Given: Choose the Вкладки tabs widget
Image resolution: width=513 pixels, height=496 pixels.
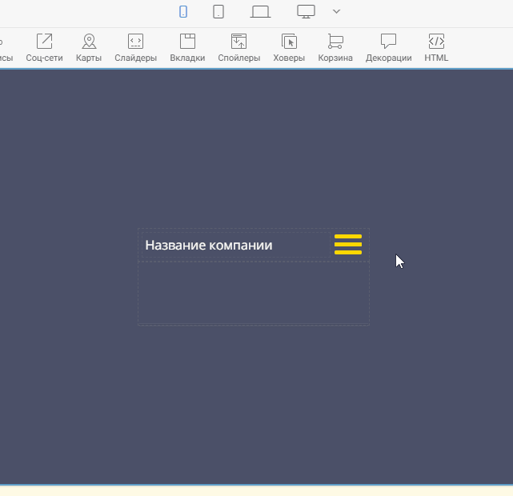Looking at the screenshot, I should 187,47.
